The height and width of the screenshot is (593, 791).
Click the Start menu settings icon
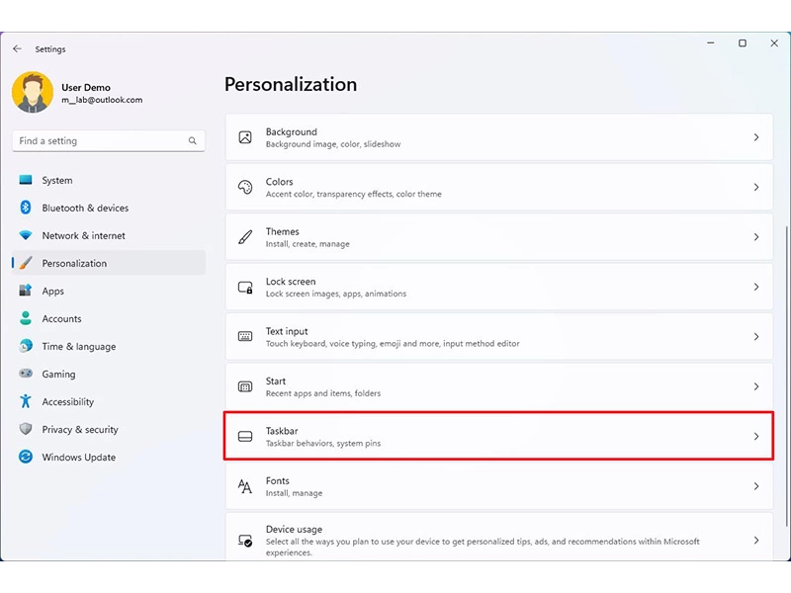click(244, 386)
